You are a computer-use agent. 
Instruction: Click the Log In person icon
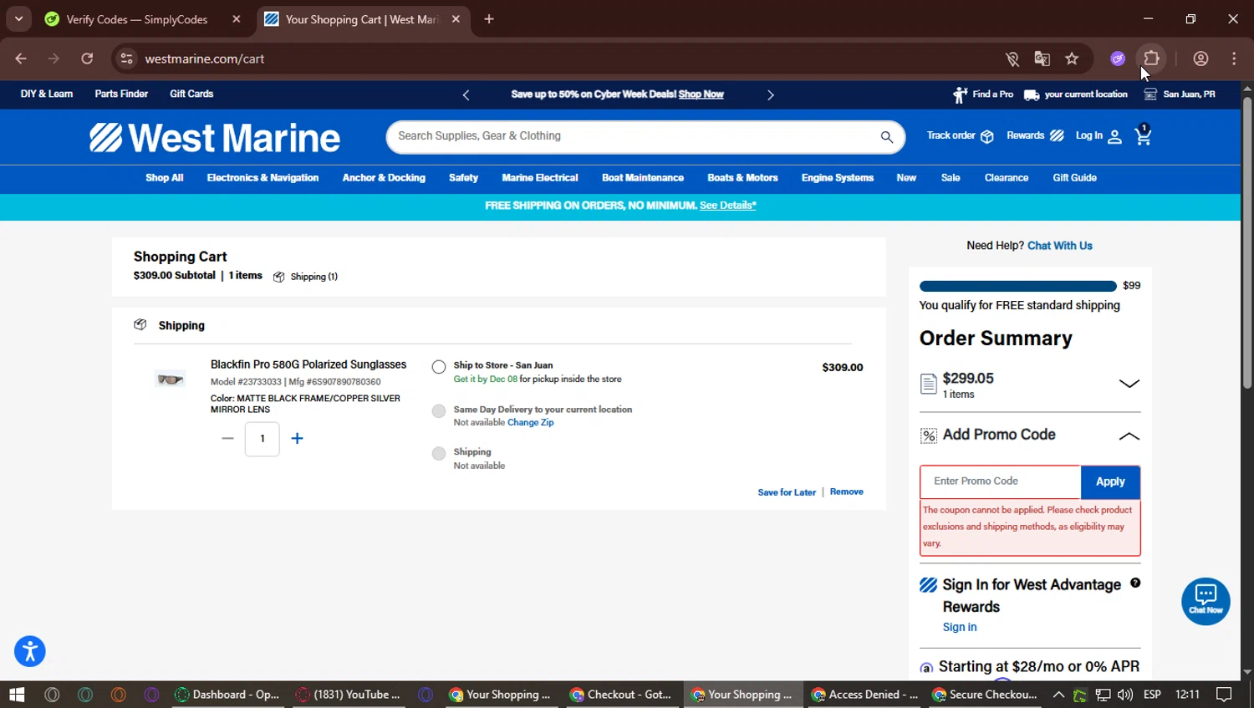tap(1114, 137)
